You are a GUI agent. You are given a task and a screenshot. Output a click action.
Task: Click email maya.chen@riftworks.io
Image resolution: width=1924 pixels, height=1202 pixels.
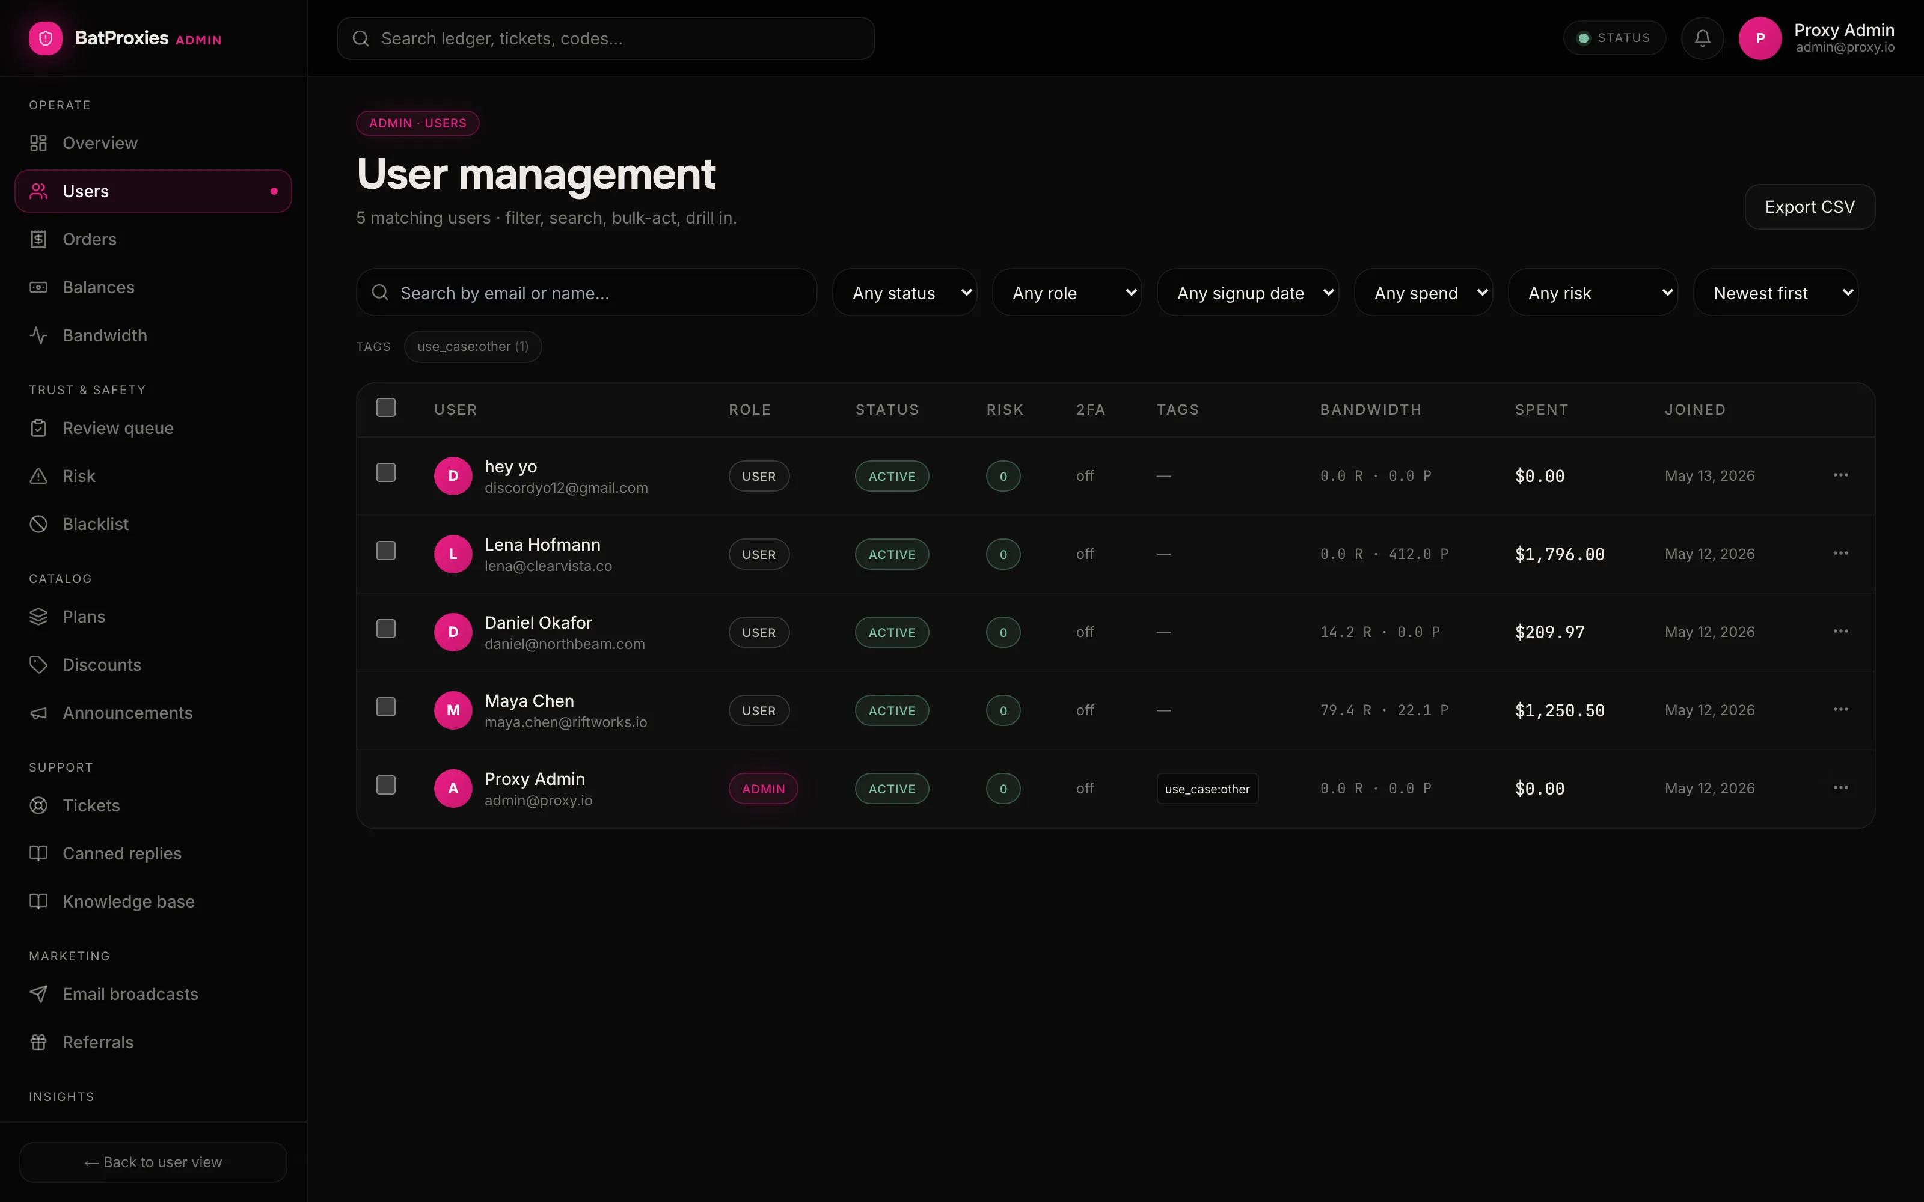565,722
